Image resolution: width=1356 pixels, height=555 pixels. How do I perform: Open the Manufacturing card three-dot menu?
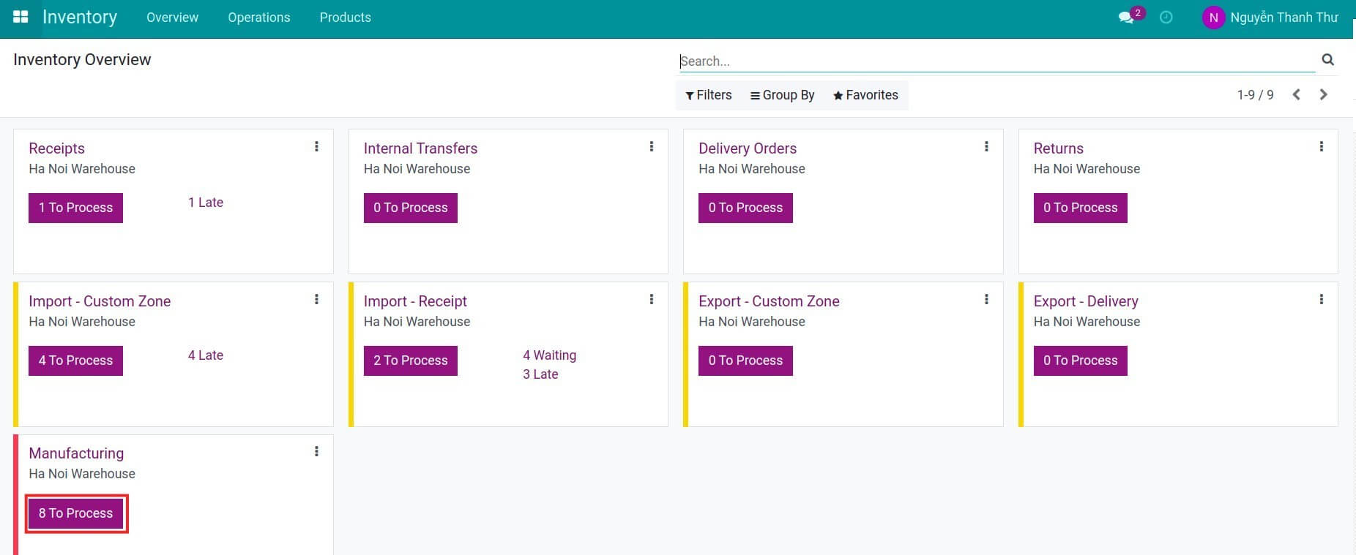pyautogui.click(x=316, y=452)
